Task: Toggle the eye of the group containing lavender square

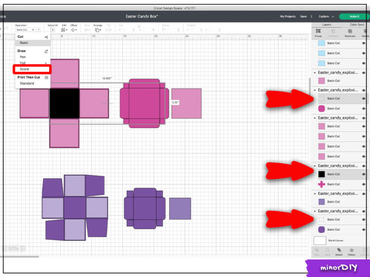Action: 364,194
